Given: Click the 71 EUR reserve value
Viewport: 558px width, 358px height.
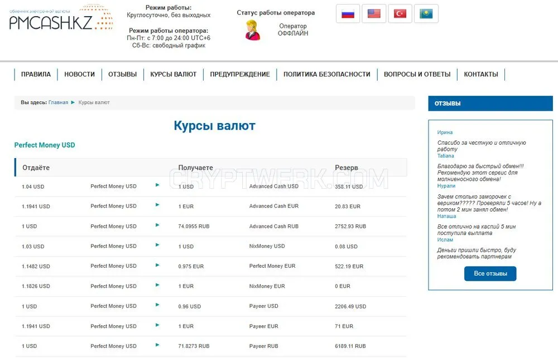Looking at the screenshot, I should [x=344, y=326].
